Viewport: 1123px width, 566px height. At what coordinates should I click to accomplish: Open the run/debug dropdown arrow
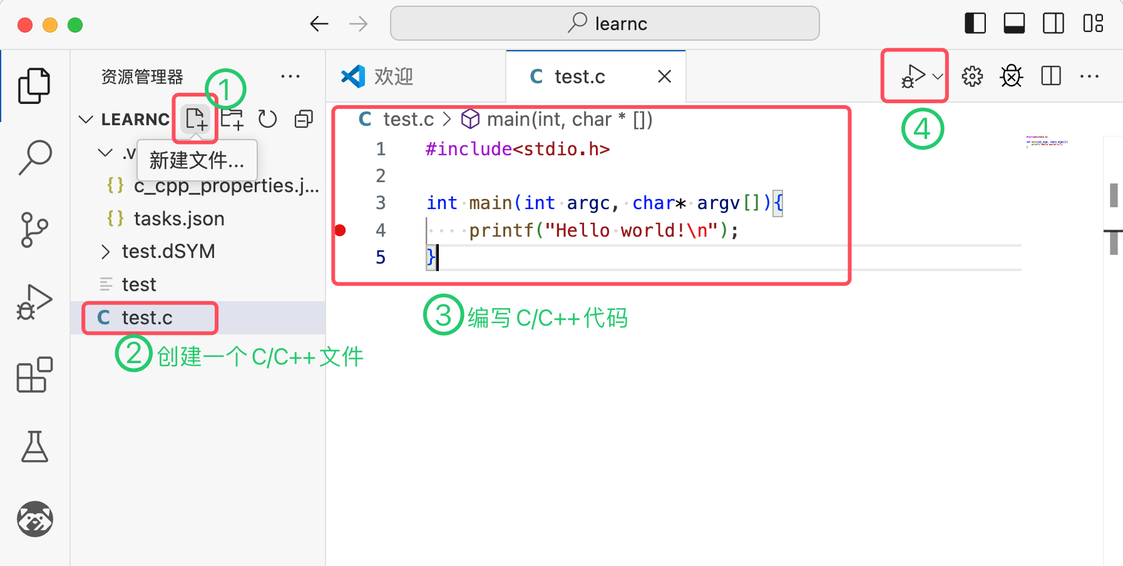point(937,76)
